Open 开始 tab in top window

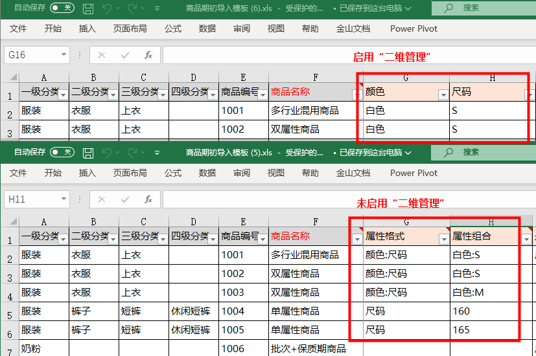53,28
